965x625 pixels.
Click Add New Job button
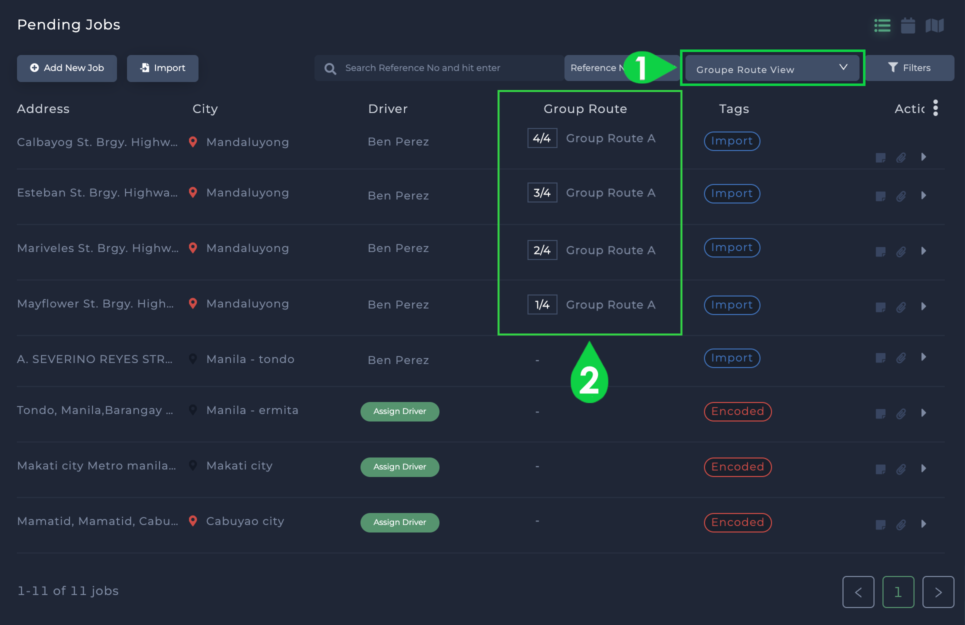click(67, 68)
